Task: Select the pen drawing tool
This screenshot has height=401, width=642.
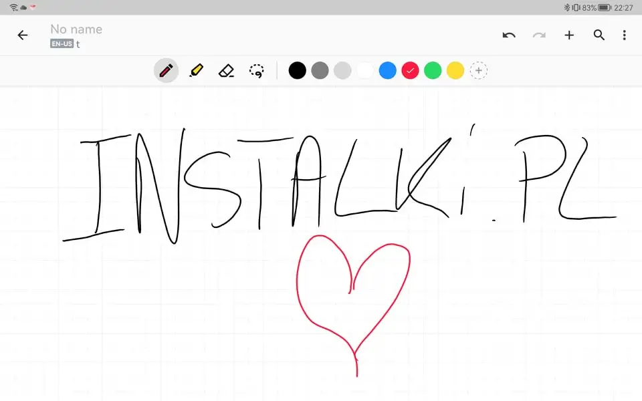Action: 166,70
